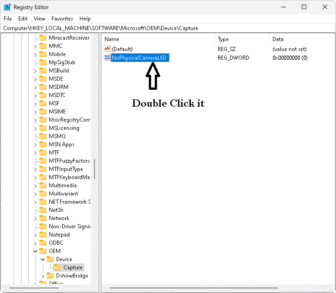Click the NoPhysicalCameraLED DWORD value icon

pos(107,58)
